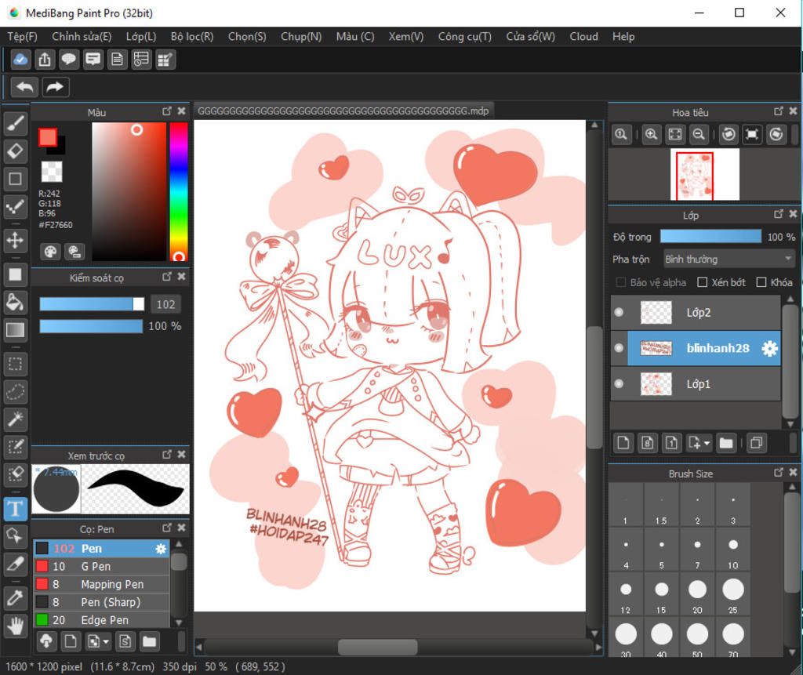Open the Cloud menu
This screenshot has height=675, width=803.
[x=583, y=37]
